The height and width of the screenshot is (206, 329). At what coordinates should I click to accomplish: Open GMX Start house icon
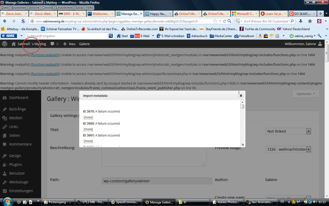[x=122, y=36]
